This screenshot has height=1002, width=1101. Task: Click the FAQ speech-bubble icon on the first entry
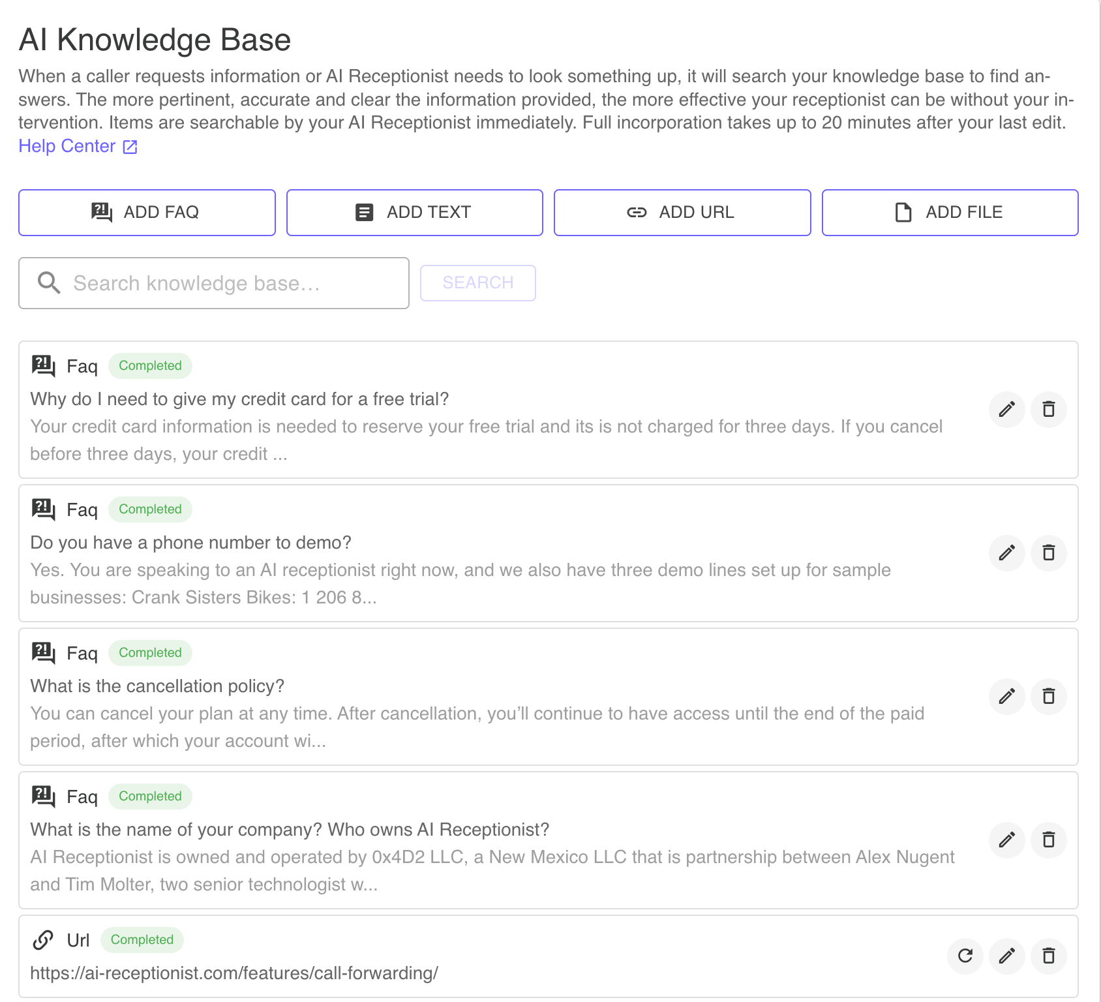pyautogui.click(x=43, y=366)
